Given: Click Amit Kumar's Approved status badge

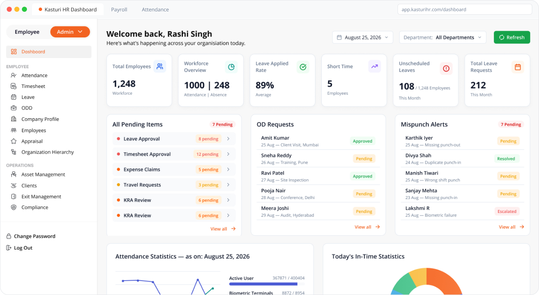Looking at the screenshot, I should 363,141.
